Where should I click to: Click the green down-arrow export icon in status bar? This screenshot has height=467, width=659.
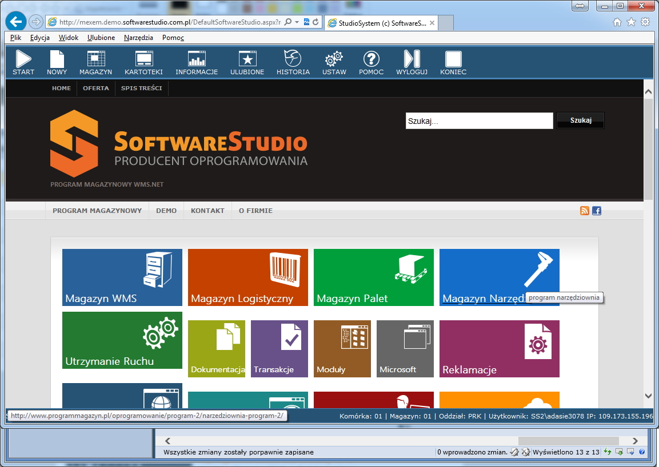619,452
